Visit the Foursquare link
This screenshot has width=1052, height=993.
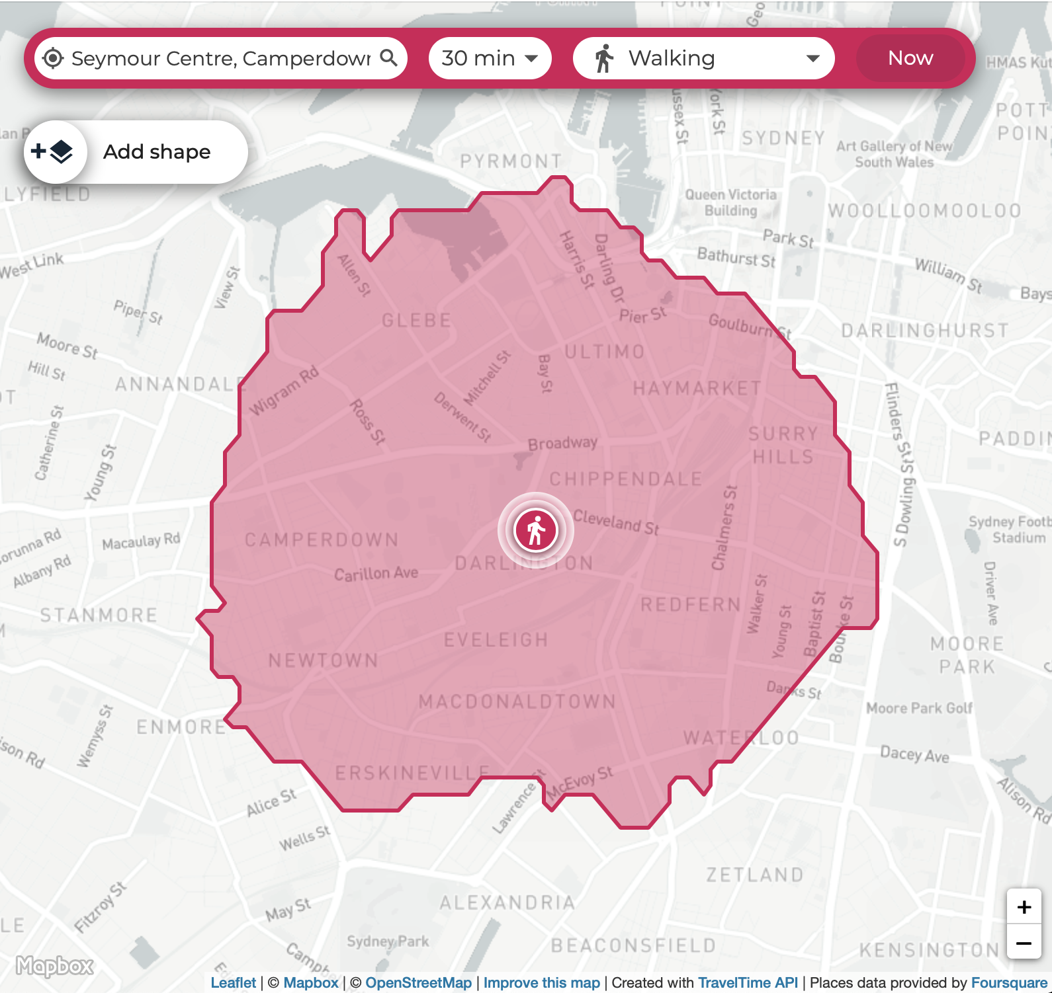click(x=1008, y=982)
